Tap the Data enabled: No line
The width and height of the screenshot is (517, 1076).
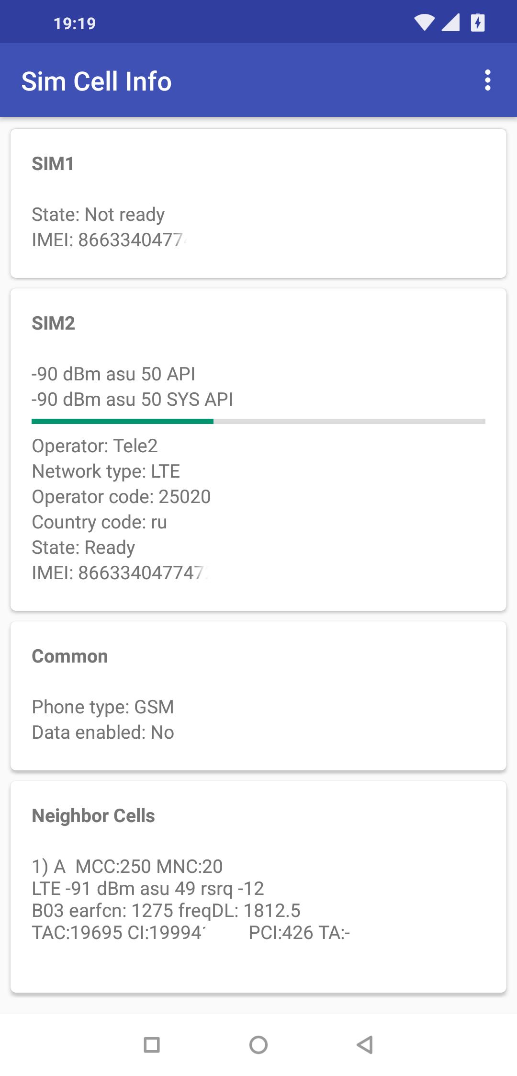coord(103,733)
